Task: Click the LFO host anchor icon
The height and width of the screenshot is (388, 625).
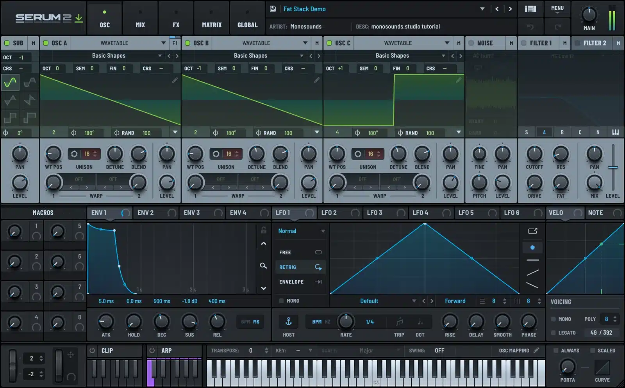Action: 289,322
